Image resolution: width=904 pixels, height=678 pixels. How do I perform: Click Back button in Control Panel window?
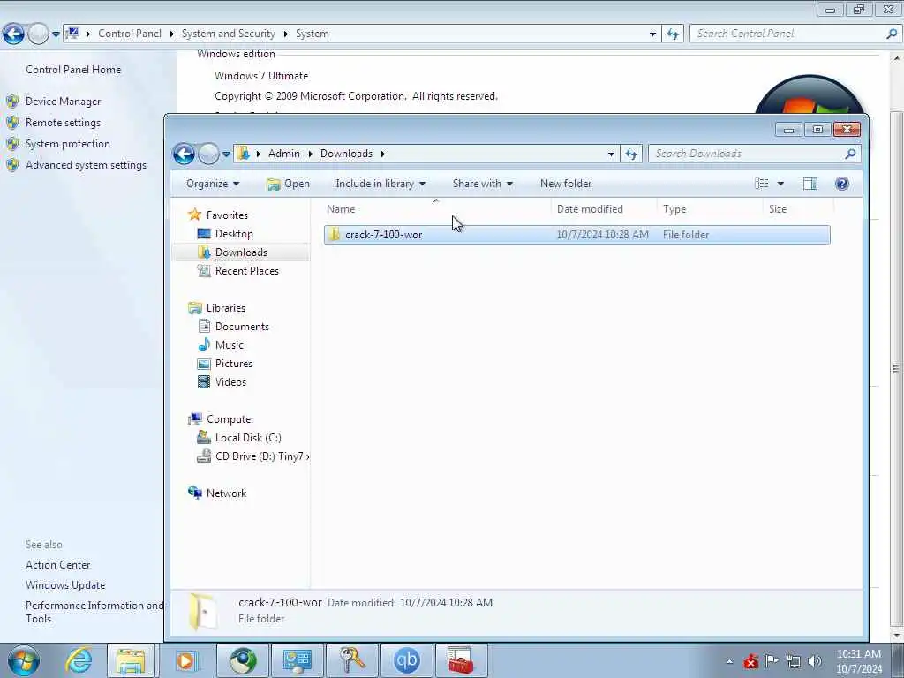13,34
